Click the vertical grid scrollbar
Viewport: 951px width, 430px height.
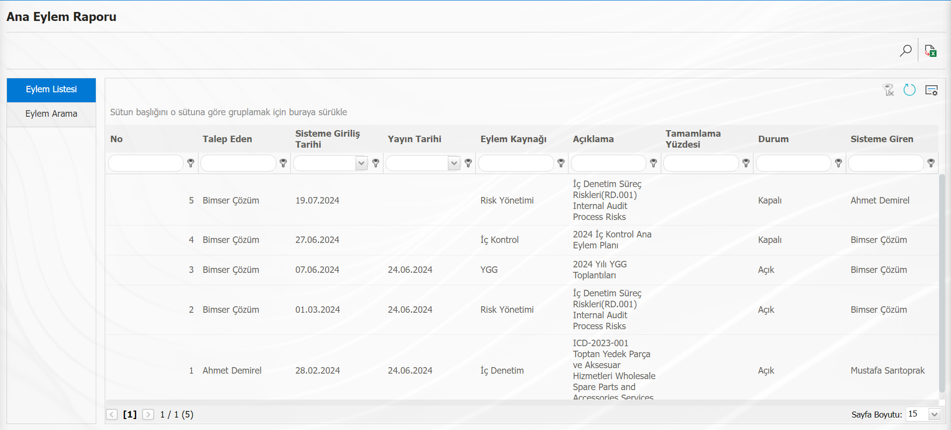[942, 283]
